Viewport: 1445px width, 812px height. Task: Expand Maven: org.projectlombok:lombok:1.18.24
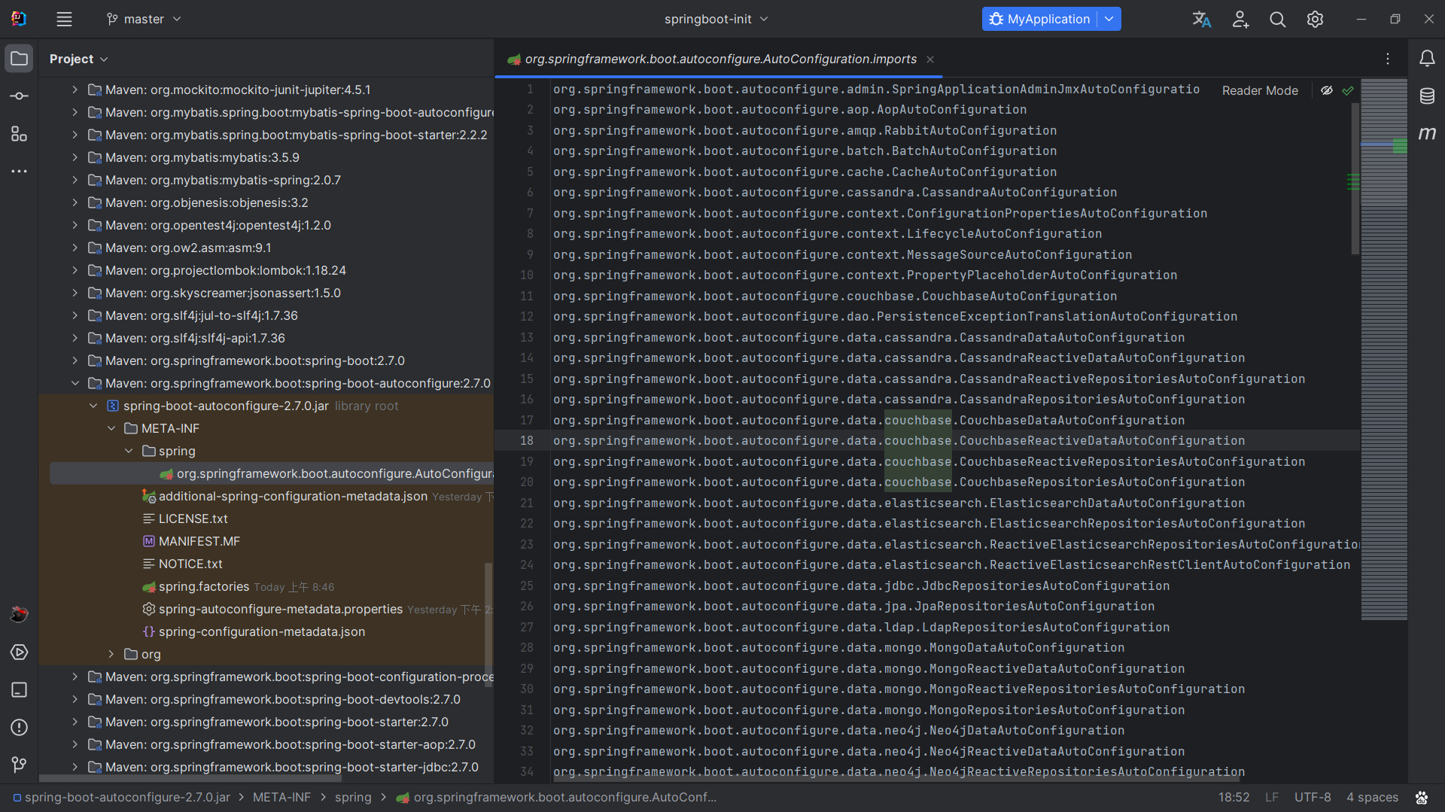point(75,270)
